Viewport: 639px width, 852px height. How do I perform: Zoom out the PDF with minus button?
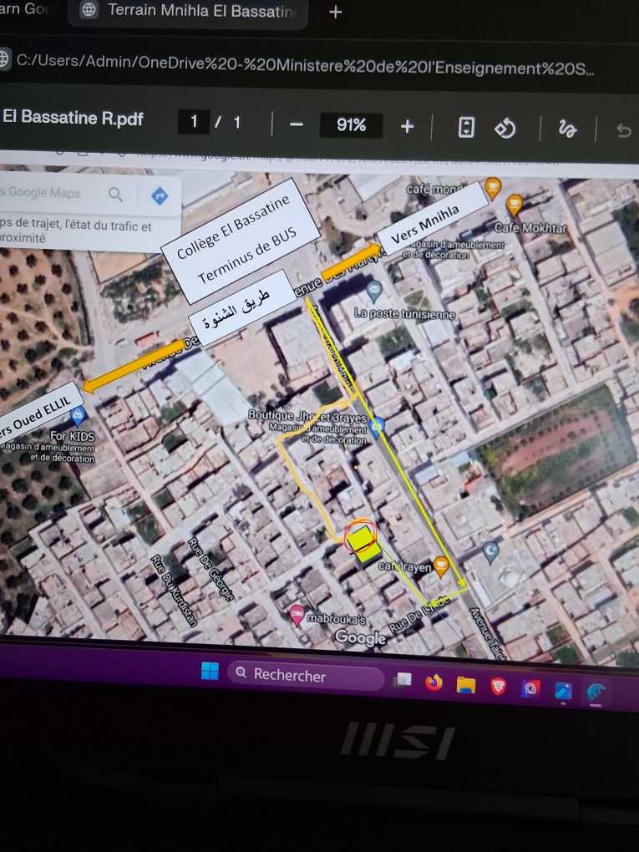pos(297,124)
